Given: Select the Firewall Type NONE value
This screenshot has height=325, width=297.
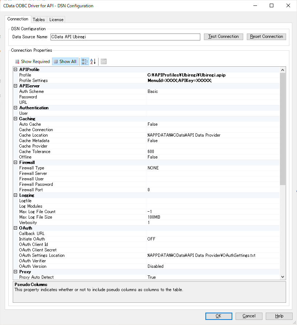Looking at the screenshot, I should [153, 168].
